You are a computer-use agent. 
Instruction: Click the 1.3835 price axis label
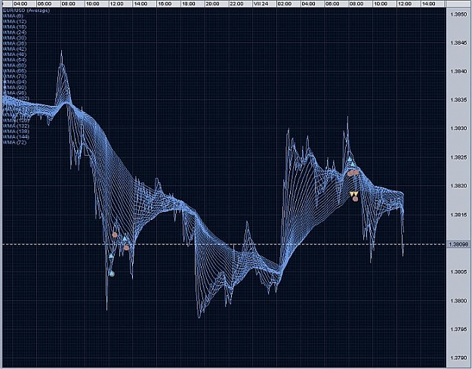[458, 100]
